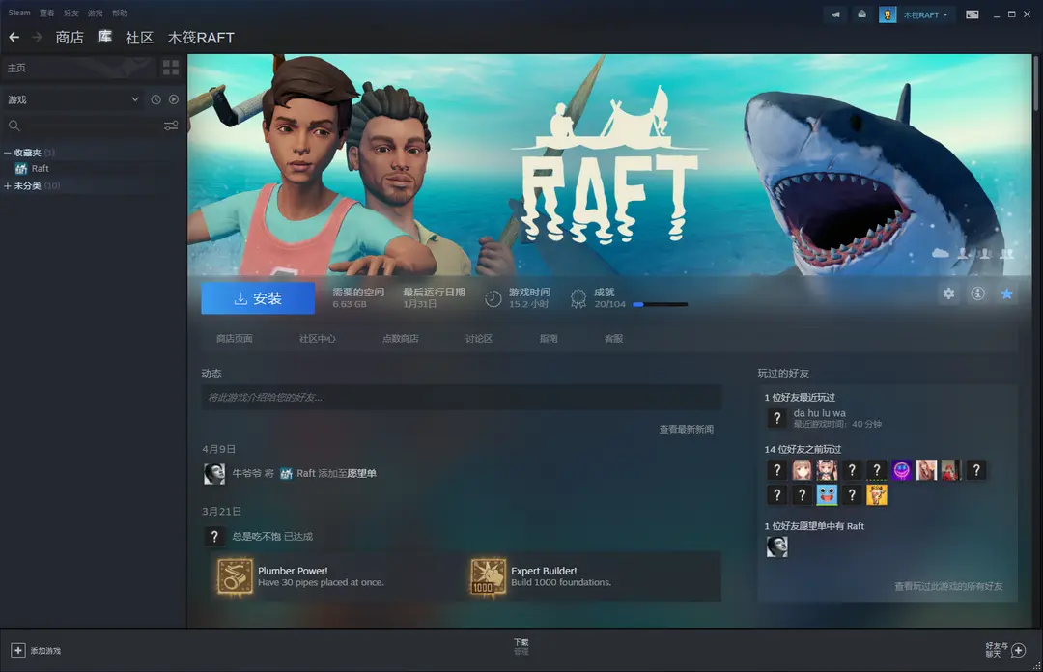
Task: Open the 客服 link
Action: pyautogui.click(x=614, y=339)
